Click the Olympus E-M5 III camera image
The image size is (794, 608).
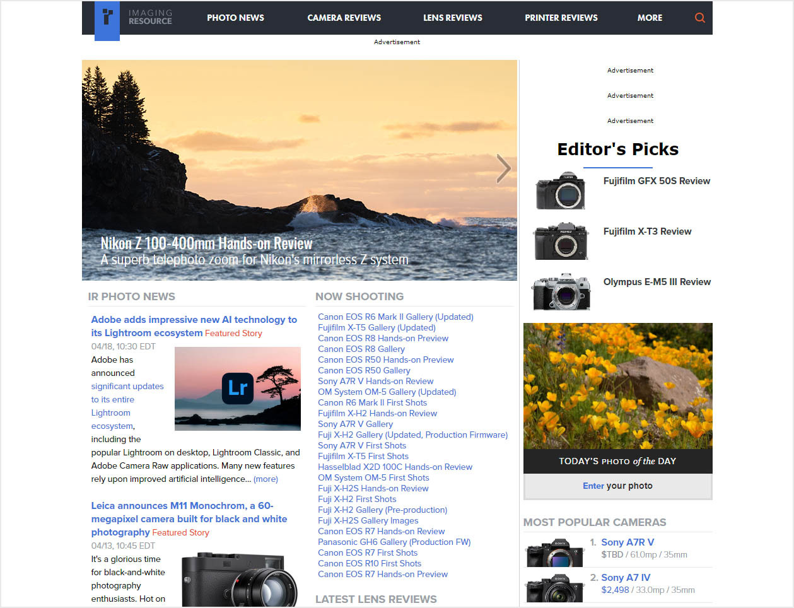tap(560, 291)
